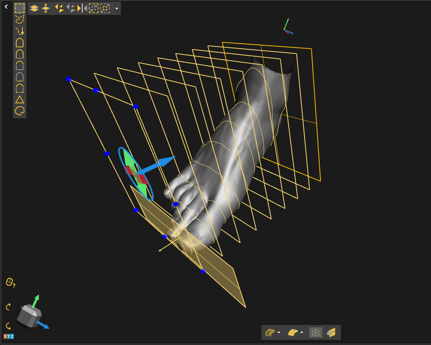This screenshot has height=345, width=431.
Task: Pick the dashed path-with-pin selection tool
Action: pos(20,31)
